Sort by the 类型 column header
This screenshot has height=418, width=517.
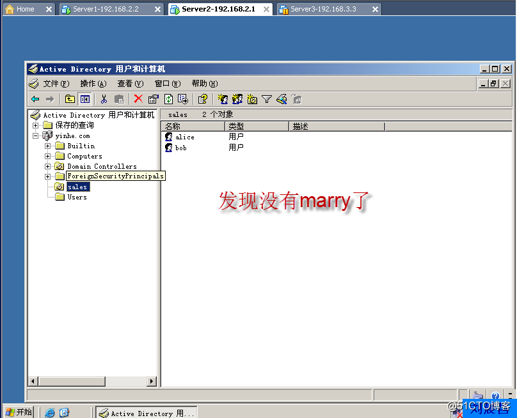point(257,126)
